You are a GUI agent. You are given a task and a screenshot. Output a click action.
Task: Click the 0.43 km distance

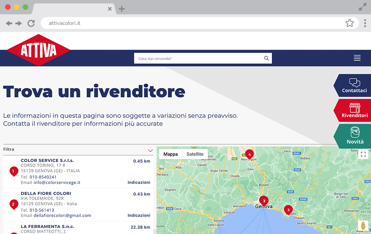pyautogui.click(x=141, y=194)
